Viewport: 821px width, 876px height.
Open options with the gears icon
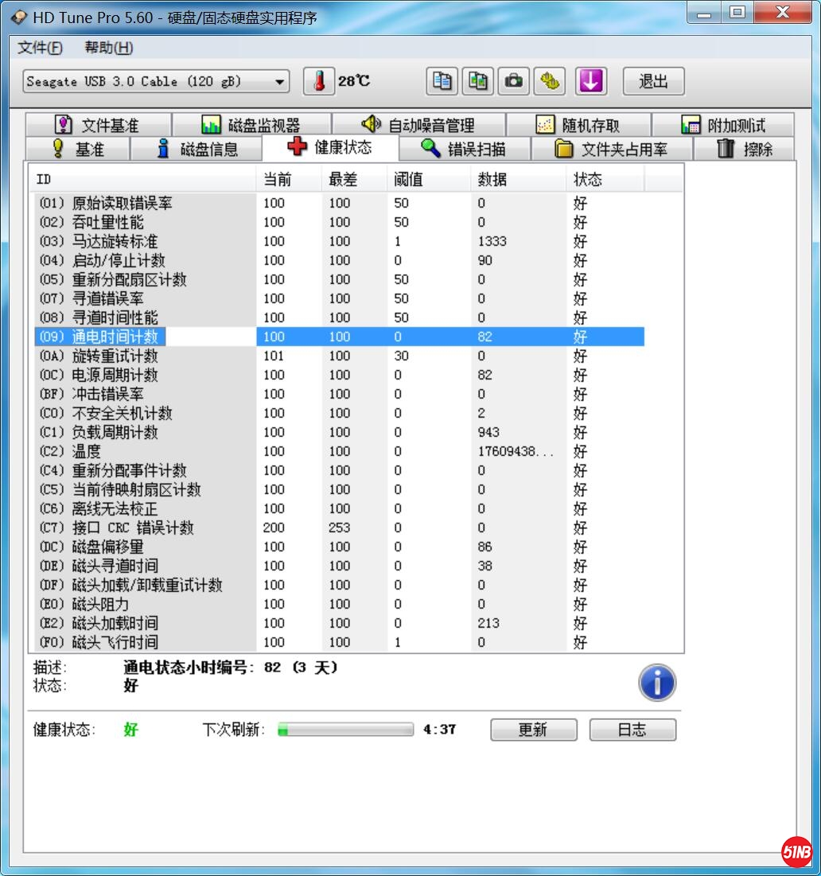[550, 81]
